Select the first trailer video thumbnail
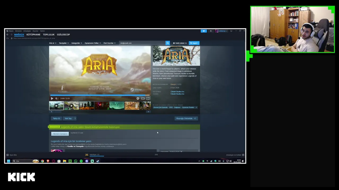Image resolution: width=339 pixels, height=190 pixels. pos(56,106)
